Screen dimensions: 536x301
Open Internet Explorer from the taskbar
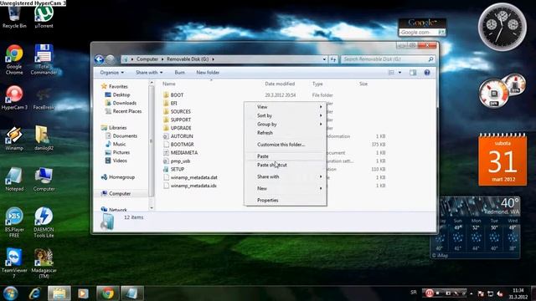34,293
